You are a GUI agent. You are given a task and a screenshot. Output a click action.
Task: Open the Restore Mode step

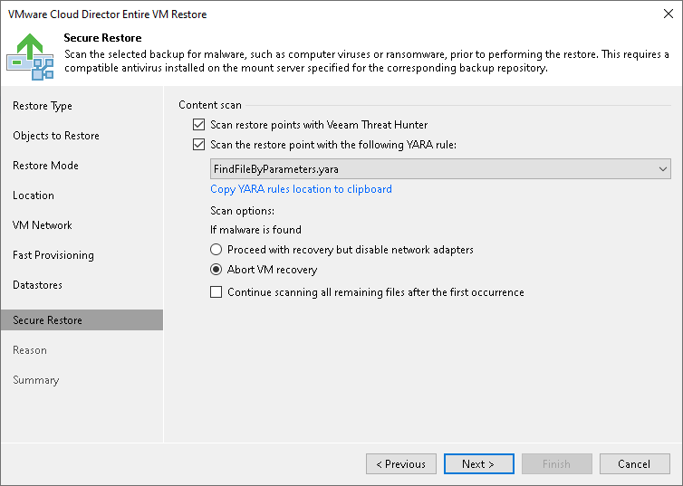pyautogui.click(x=45, y=166)
